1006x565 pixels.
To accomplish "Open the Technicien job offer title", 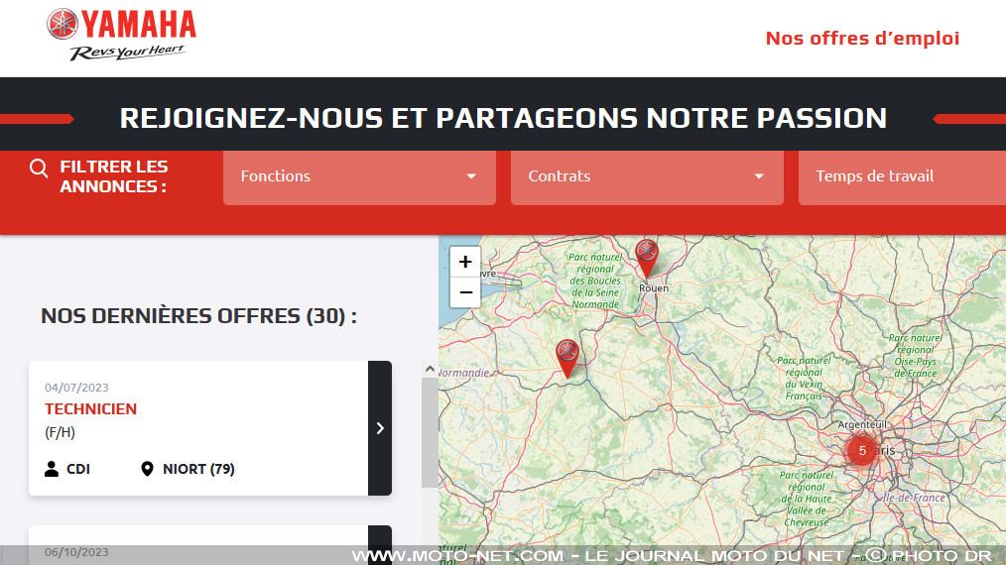I will pyautogui.click(x=90, y=408).
